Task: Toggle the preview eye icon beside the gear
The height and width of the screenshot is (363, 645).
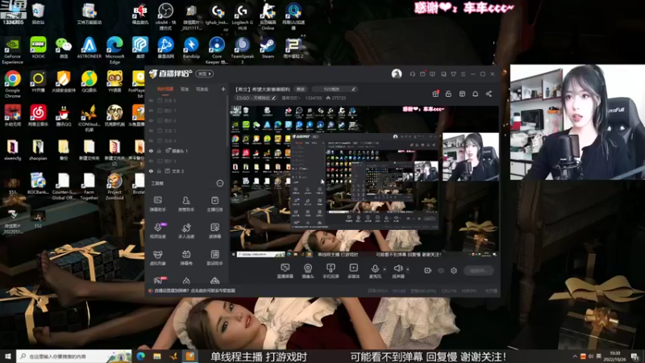Action: click(x=441, y=271)
